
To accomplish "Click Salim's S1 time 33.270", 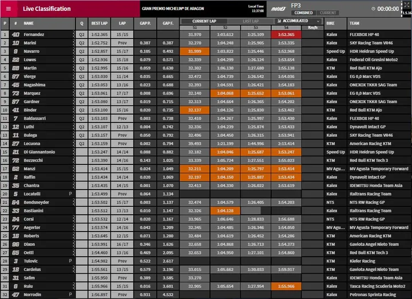I will pyautogui.click(x=195, y=278).
